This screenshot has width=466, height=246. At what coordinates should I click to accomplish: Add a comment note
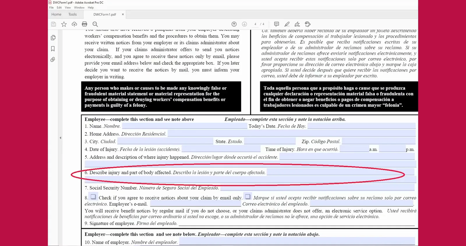pyautogui.click(x=277, y=24)
